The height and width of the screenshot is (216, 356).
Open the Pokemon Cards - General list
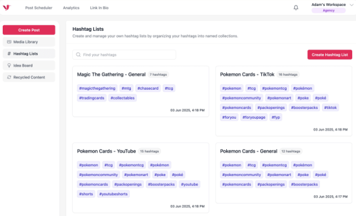(249, 151)
